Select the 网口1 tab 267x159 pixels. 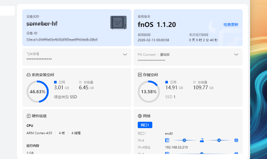145,125
